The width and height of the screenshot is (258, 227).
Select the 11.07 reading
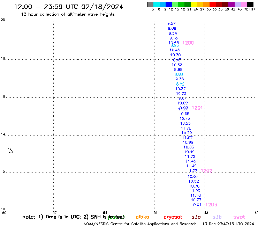(x=188, y=138)
